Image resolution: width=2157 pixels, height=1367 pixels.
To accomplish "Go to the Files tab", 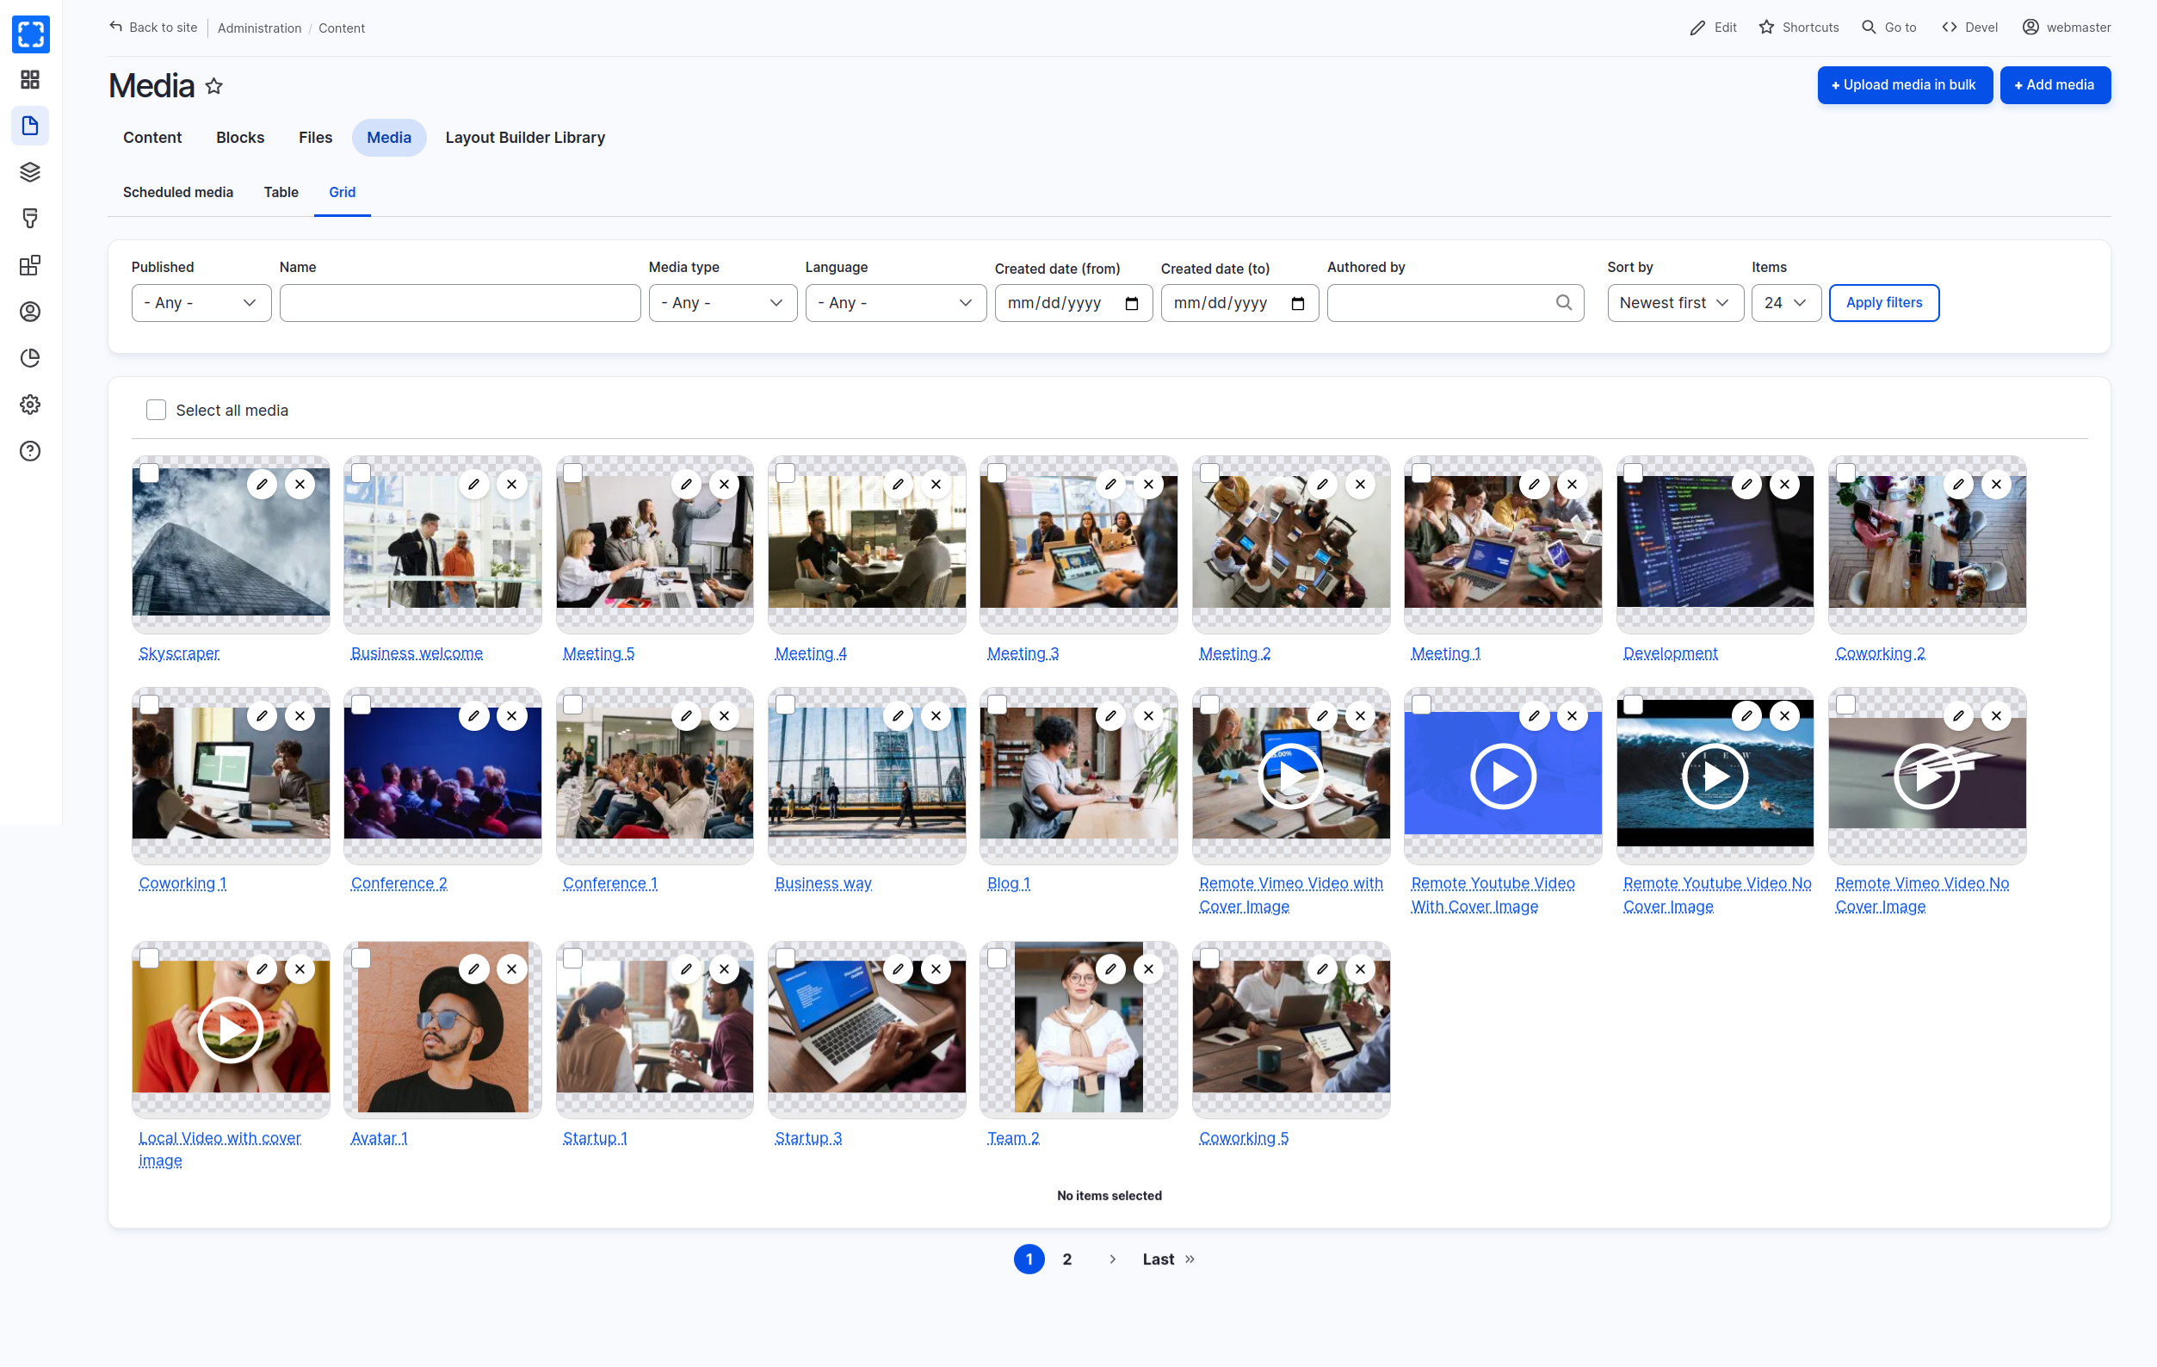I will [x=315, y=138].
